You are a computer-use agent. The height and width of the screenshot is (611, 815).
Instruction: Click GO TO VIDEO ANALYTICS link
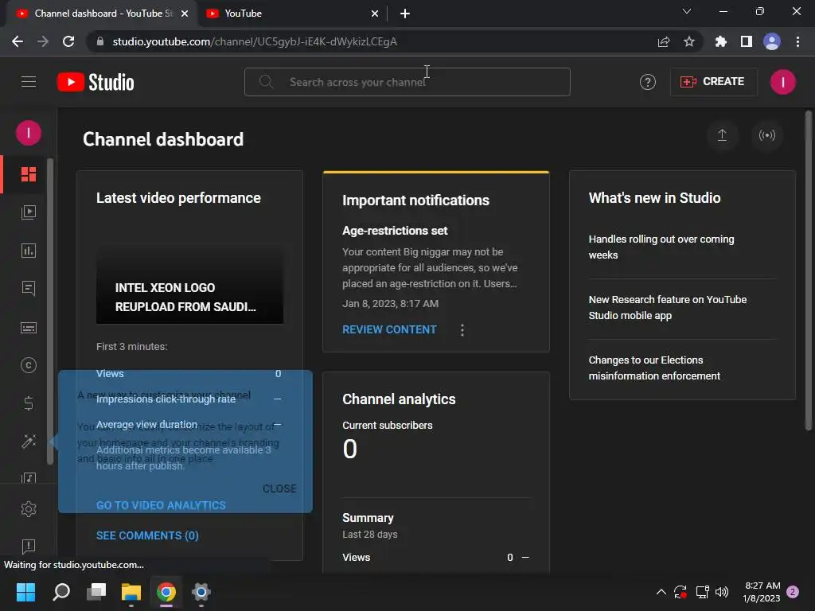161,505
